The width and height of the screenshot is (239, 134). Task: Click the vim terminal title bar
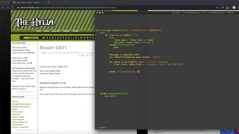(x=167, y=13)
